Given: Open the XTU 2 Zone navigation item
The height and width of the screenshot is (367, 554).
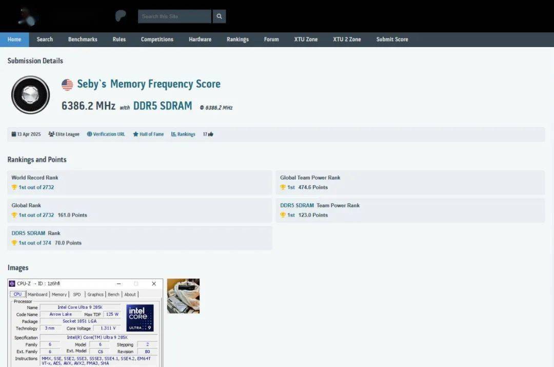Looking at the screenshot, I should pos(347,39).
